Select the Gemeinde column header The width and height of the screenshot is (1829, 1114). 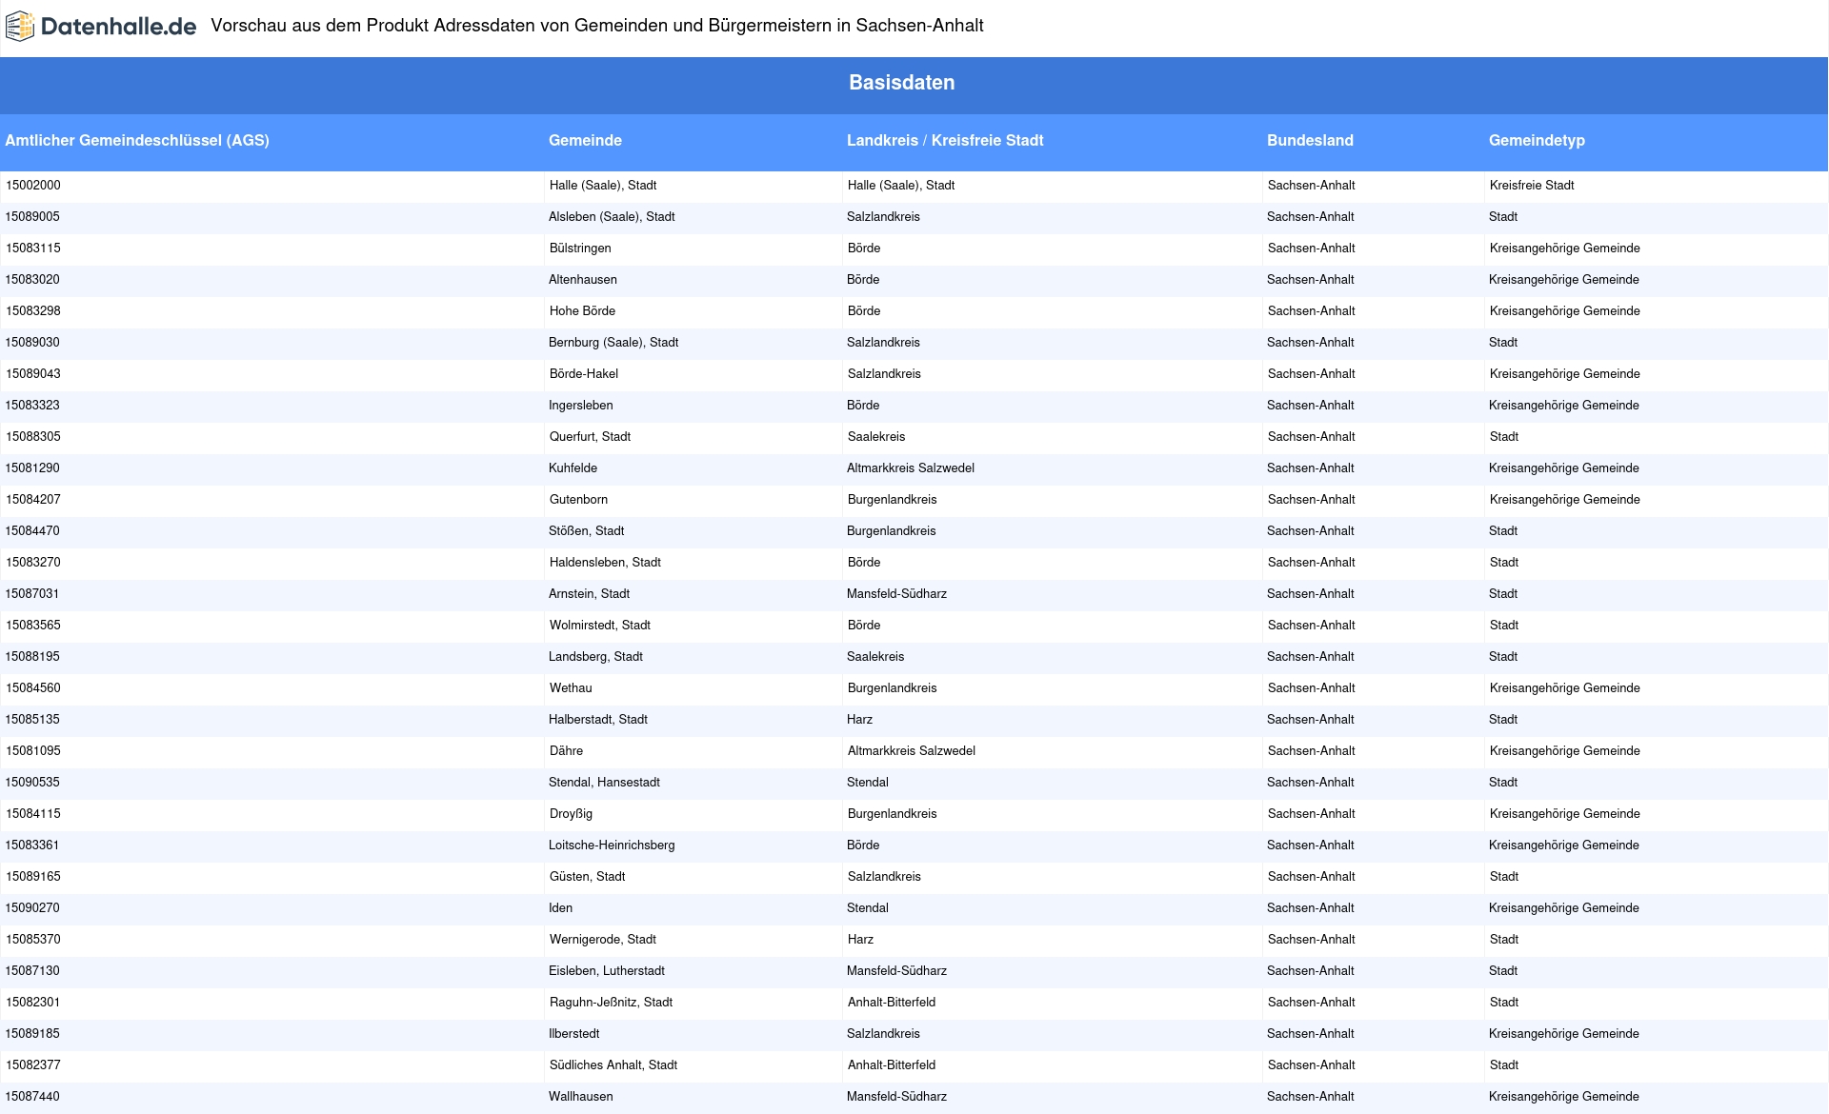[585, 140]
